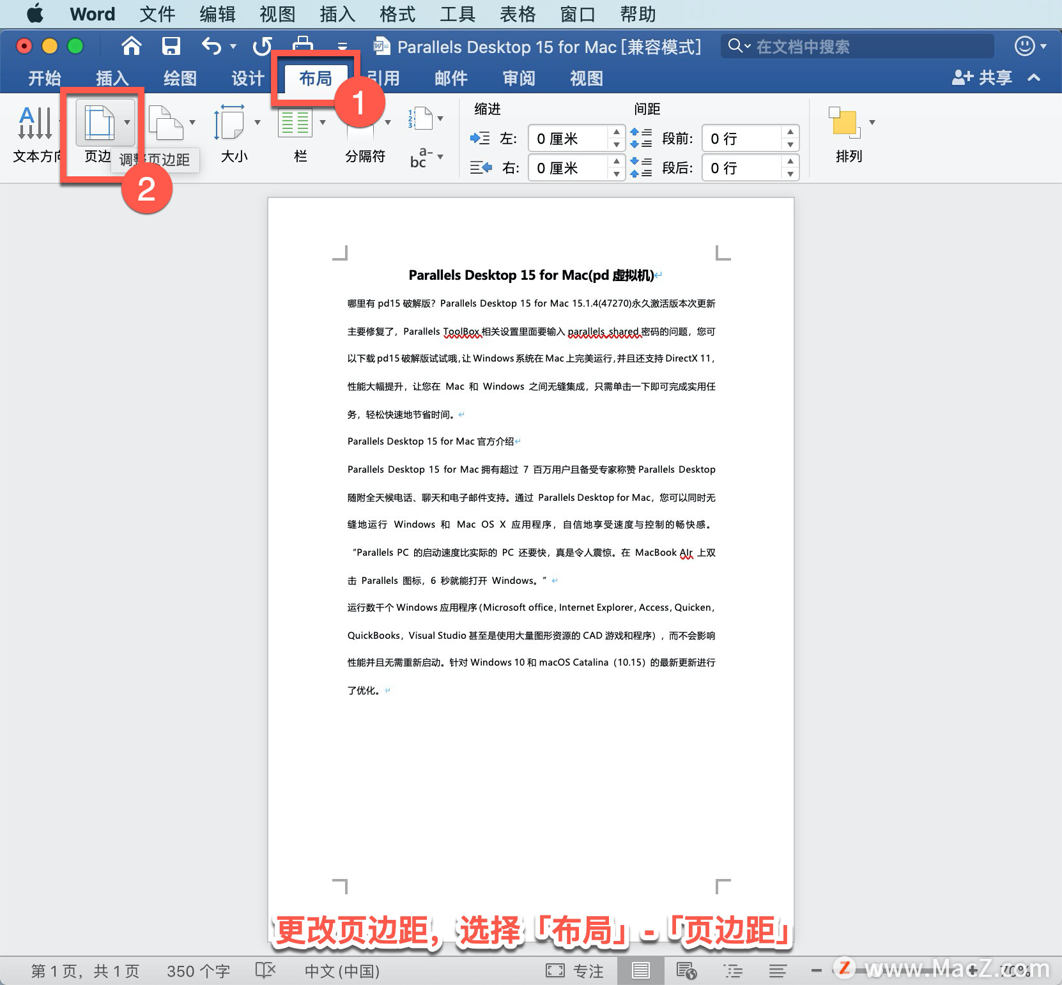This screenshot has height=985, width=1062.
Task: Expand the 分隔符 breaks dropdown arrow
Action: 388,122
